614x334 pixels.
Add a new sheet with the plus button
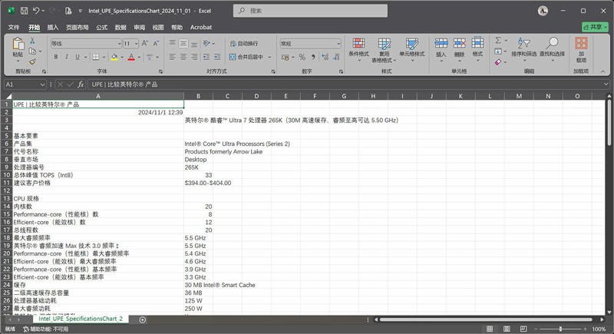coord(143,319)
